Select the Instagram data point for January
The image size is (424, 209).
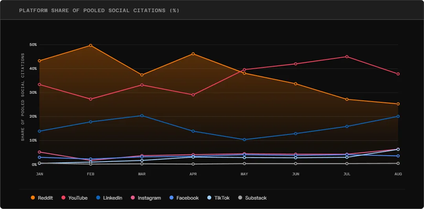coord(40,152)
